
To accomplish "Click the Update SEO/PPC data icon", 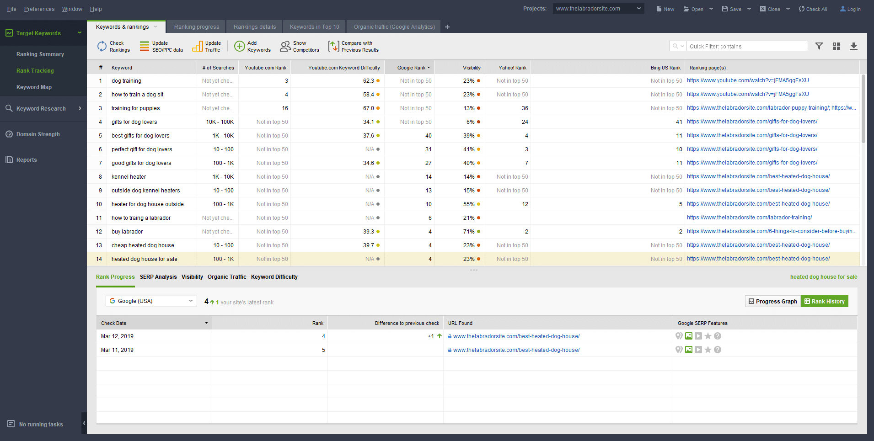I will [x=145, y=46].
